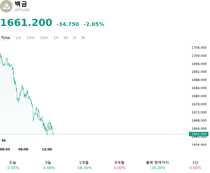The width and height of the screenshot is (210, 173).
Task: Select the 1년 performance range
Action: pyautogui.click(x=195, y=165)
